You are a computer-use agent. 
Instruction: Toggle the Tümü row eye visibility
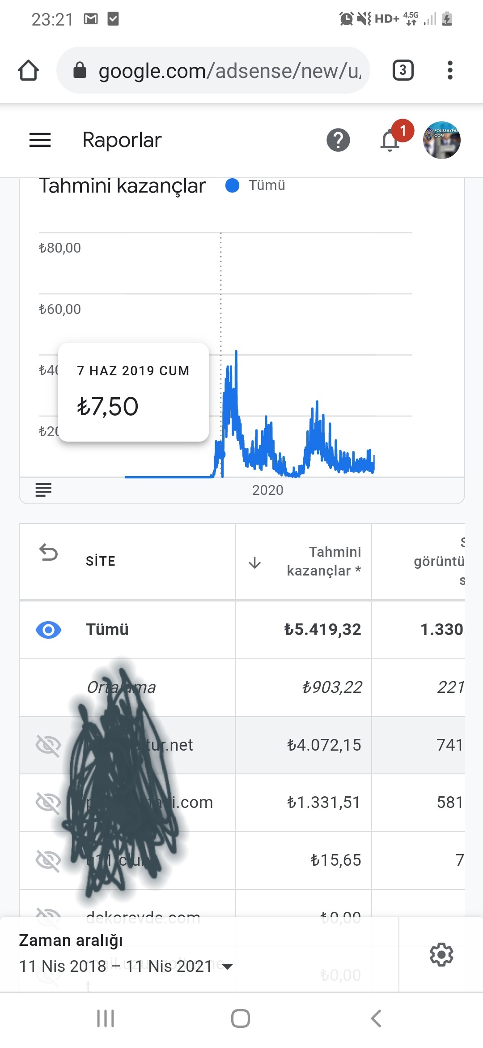(x=48, y=630)
